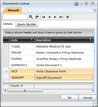The width and height of the screenshot is (98, 107).
Task: Select the SIGNOFF code cell
Action: [x=21, y=78]
